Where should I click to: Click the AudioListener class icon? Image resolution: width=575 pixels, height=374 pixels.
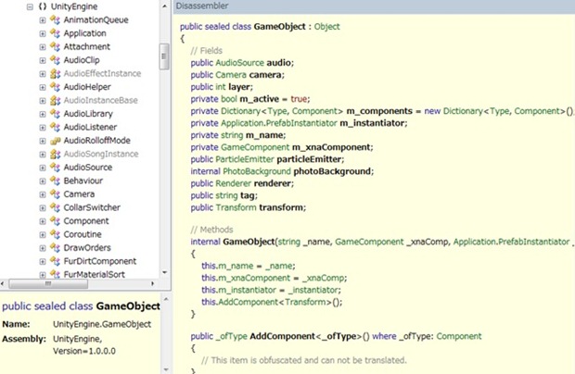tap(55, 127)
